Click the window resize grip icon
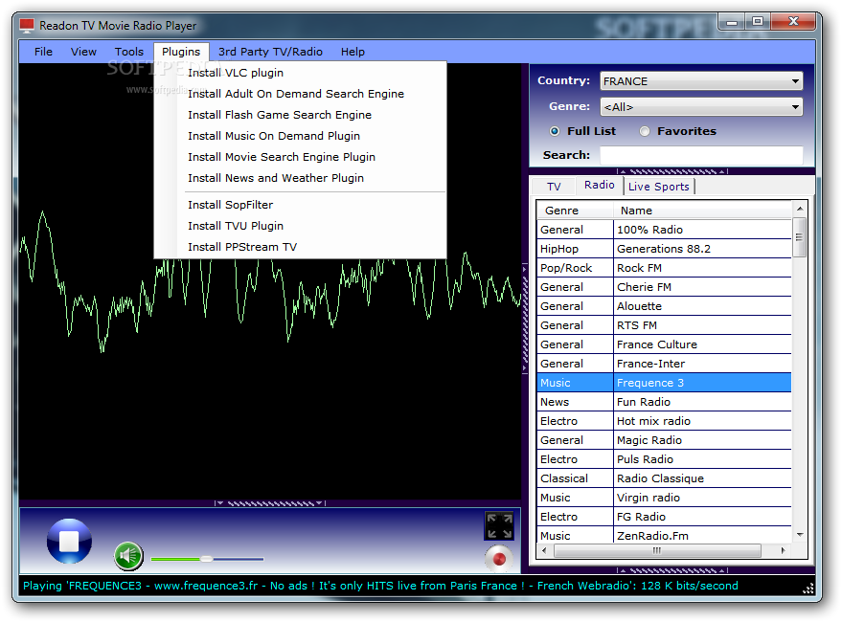 coord(808,589)
